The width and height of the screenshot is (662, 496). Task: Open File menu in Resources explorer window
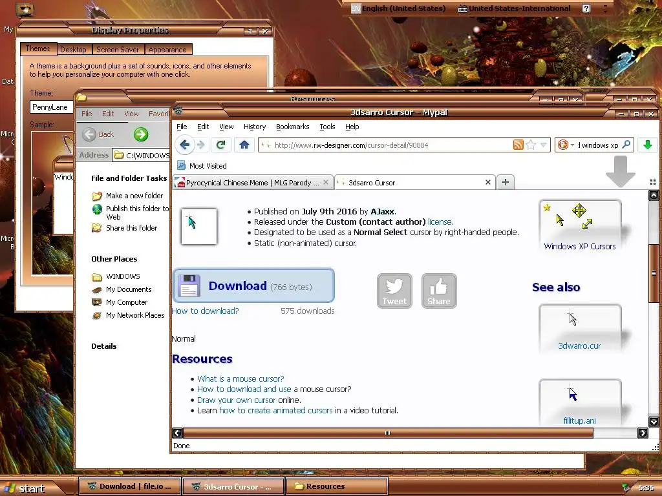coord(87,114)
